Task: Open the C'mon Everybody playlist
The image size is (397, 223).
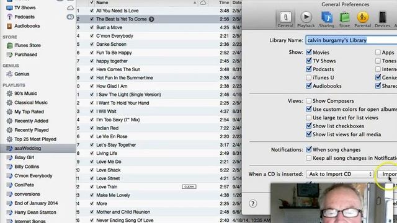Action: click(33, 175)
